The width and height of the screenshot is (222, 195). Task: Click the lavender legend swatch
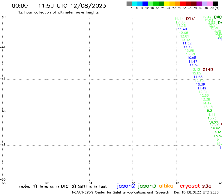click(x=204, y=4)
